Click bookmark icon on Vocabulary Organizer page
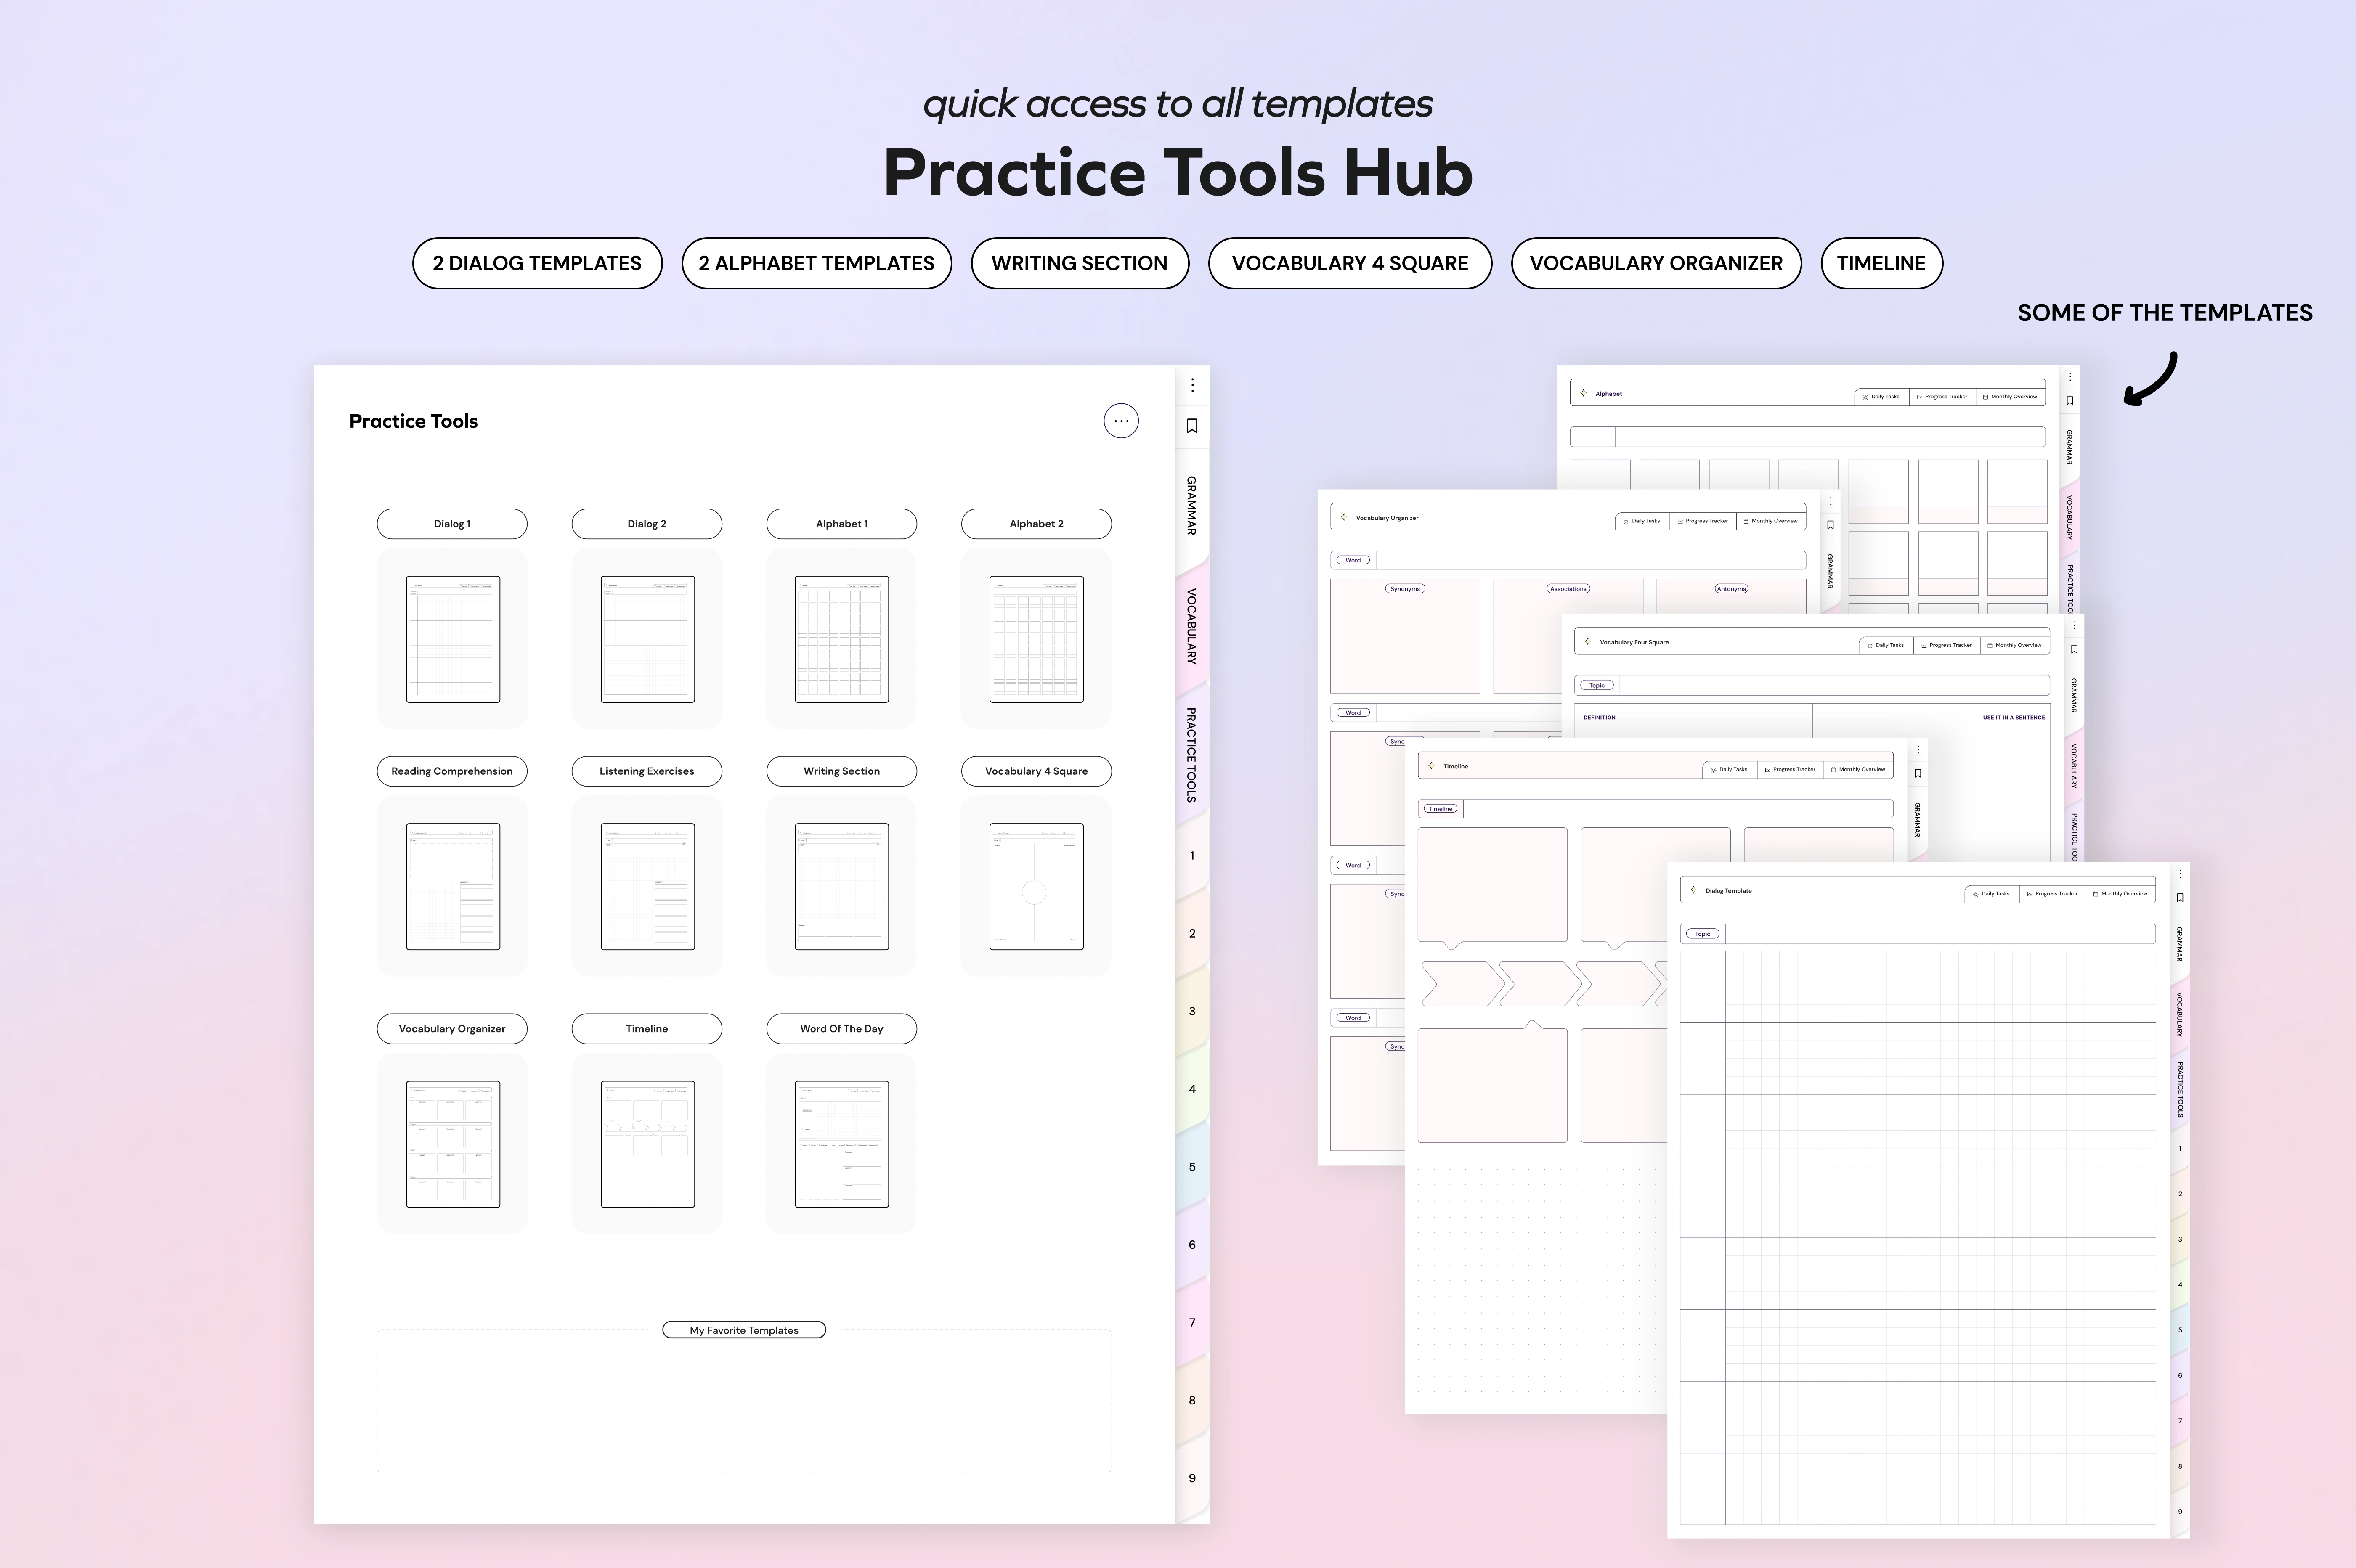 click(1831, 525)
